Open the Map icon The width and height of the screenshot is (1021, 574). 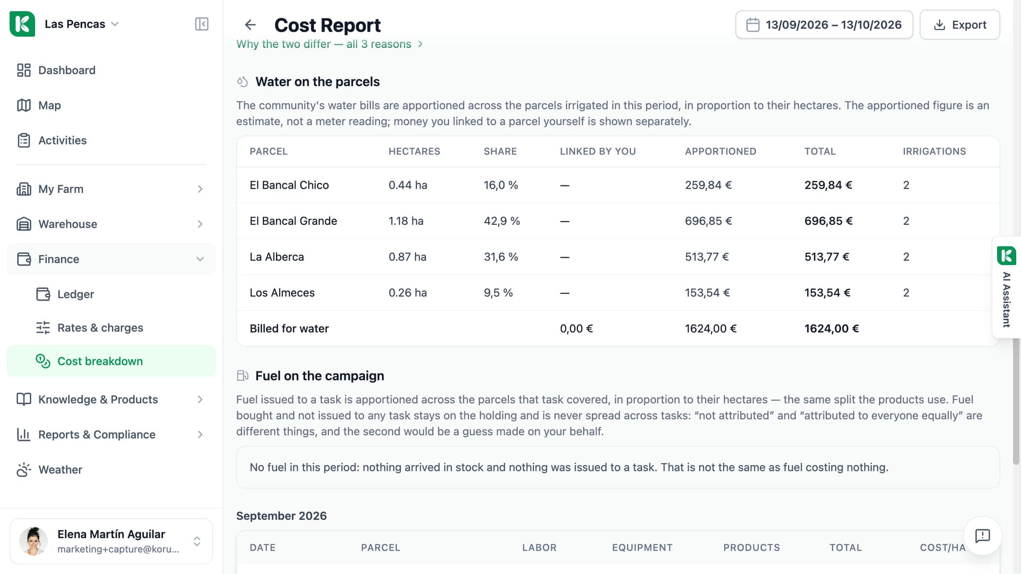[x=24, y=105]
